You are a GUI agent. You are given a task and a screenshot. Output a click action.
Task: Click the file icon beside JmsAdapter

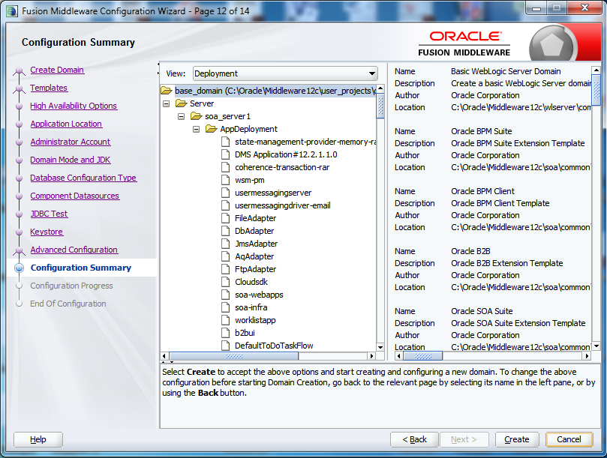(x=226, y=244)
